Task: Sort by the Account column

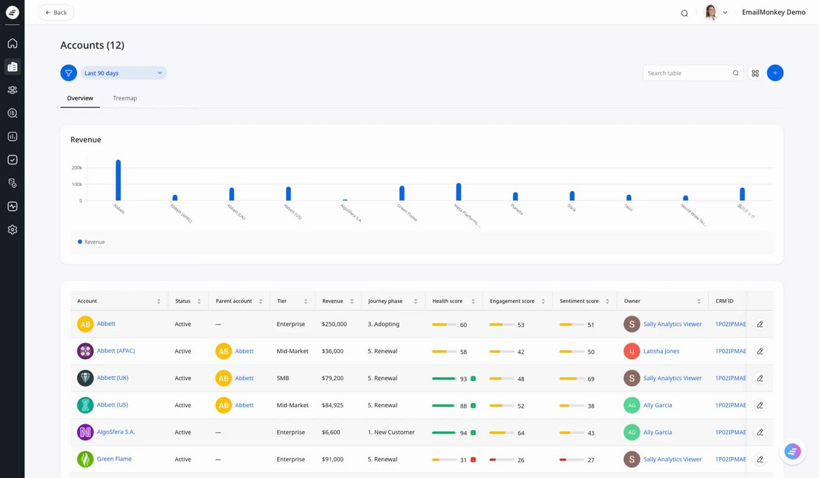Action: [159, 301]
